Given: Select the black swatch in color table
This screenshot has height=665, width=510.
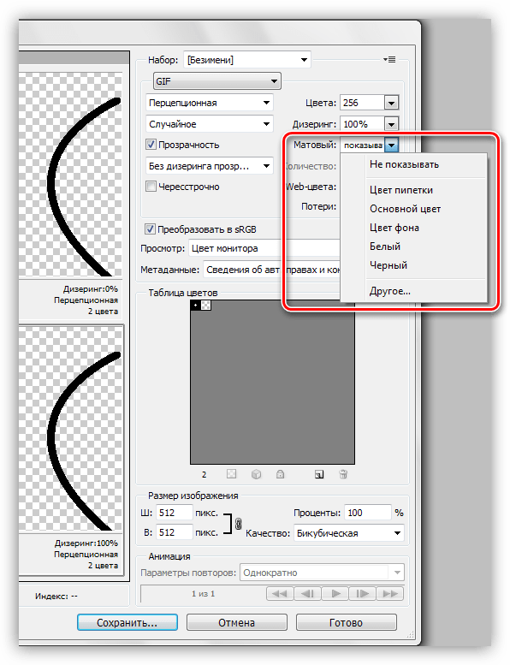Looking at the screenshot, I should [x=195, y=305].
